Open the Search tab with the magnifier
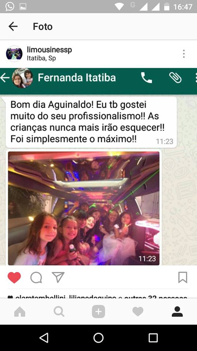 [x=59, y=312]
